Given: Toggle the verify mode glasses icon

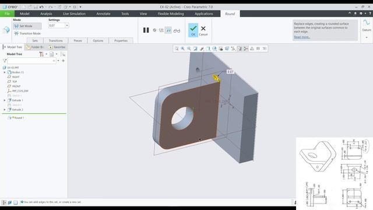Looking at the screenshot, I should pyautogui.click(x=177, y=30).
